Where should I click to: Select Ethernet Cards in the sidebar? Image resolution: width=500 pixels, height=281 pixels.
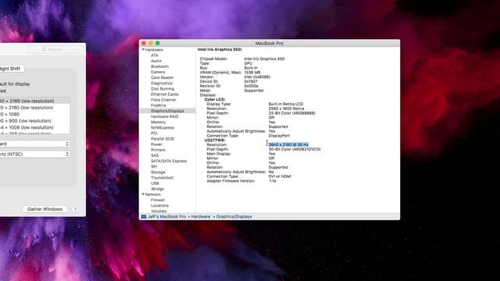point(165,94)
